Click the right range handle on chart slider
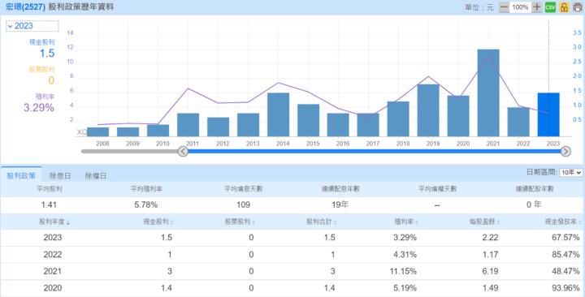The width and height of the screenshot is (585, 297). [x=565, y=151]
